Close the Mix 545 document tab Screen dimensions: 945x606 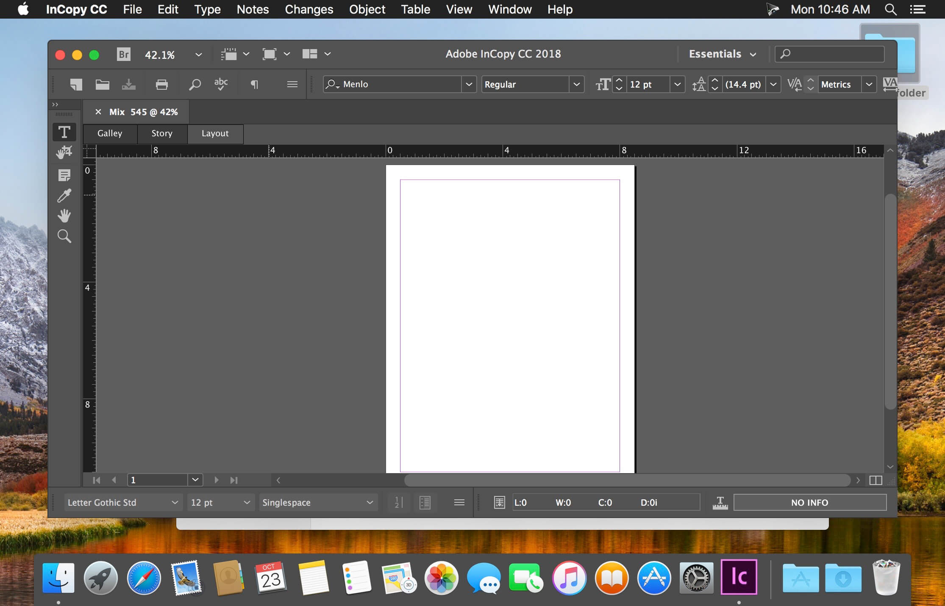[x=98, y=112]
